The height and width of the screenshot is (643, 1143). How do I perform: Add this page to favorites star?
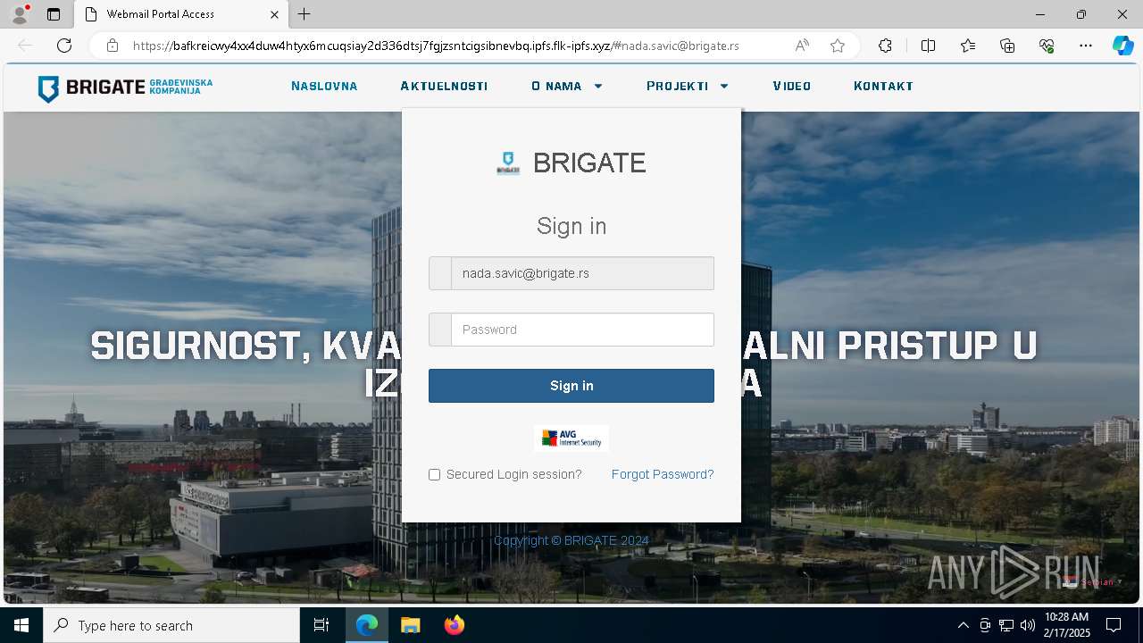coord(838,46)
